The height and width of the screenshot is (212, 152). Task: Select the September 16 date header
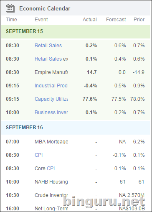(76, 128)
